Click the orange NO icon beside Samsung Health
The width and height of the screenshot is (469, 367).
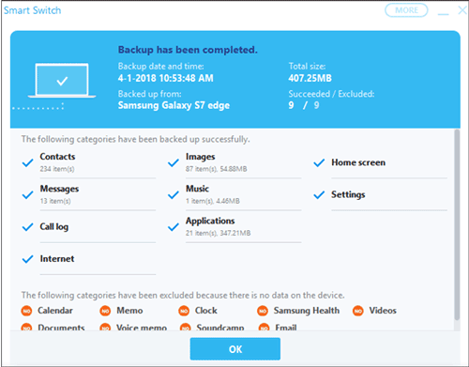[263, 311]
